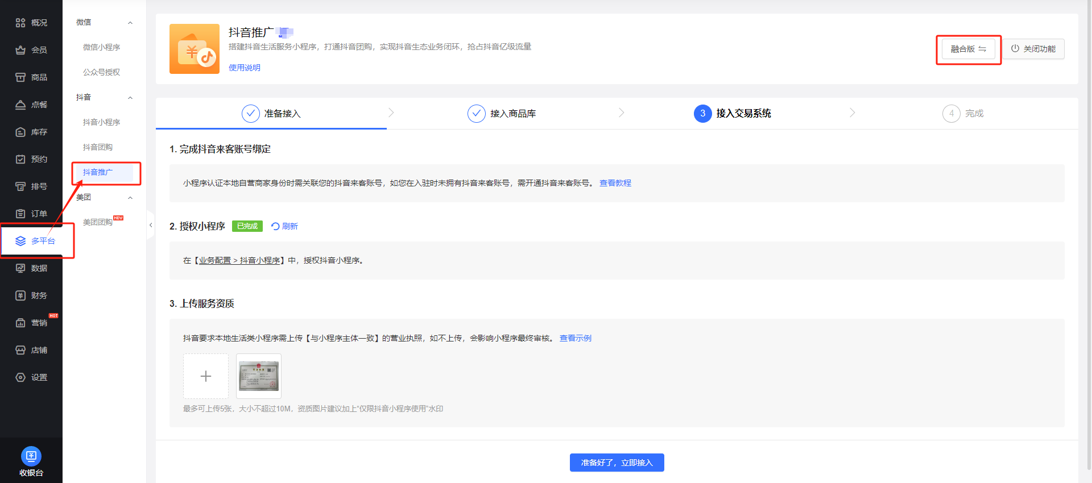
Task: Follow the 业务配置 > 抖音小程序 link
Action: 239,260
